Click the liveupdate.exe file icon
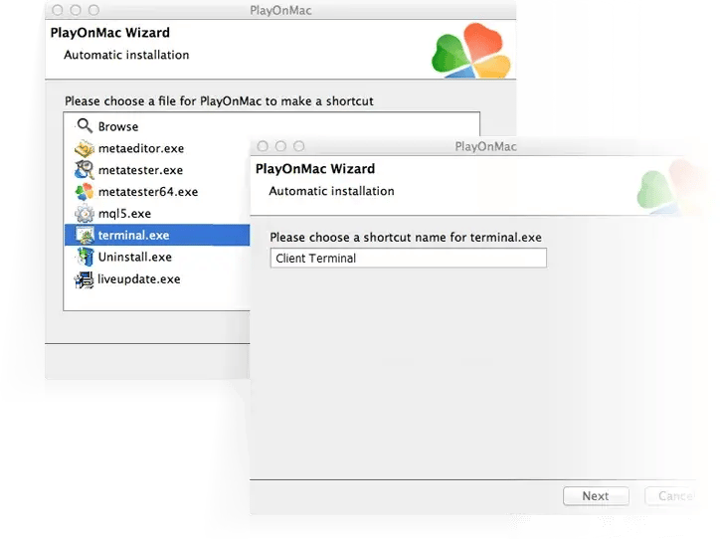The image size is (722, 539). click(x=85, y=278)
